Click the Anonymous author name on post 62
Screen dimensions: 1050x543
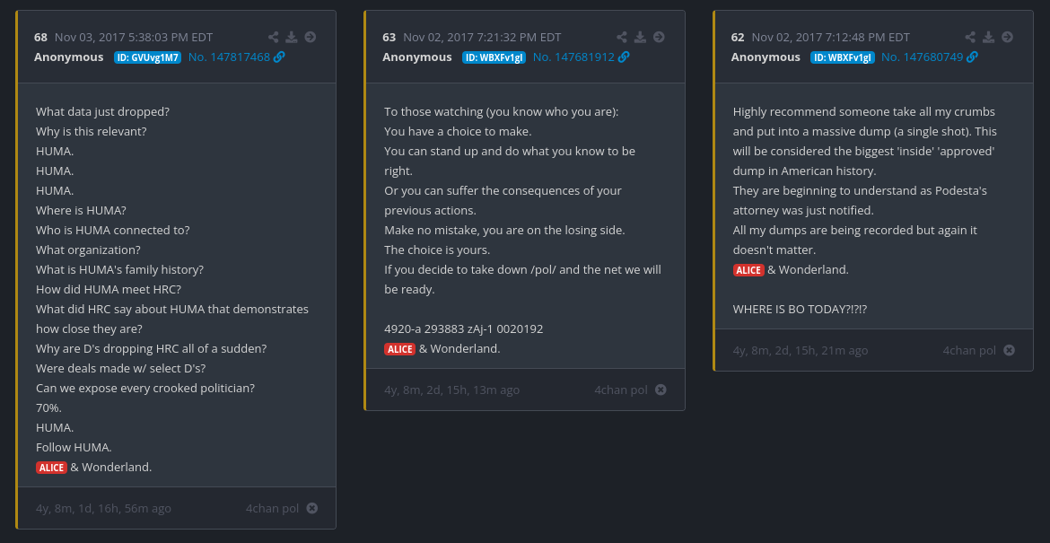pos(766,57)
